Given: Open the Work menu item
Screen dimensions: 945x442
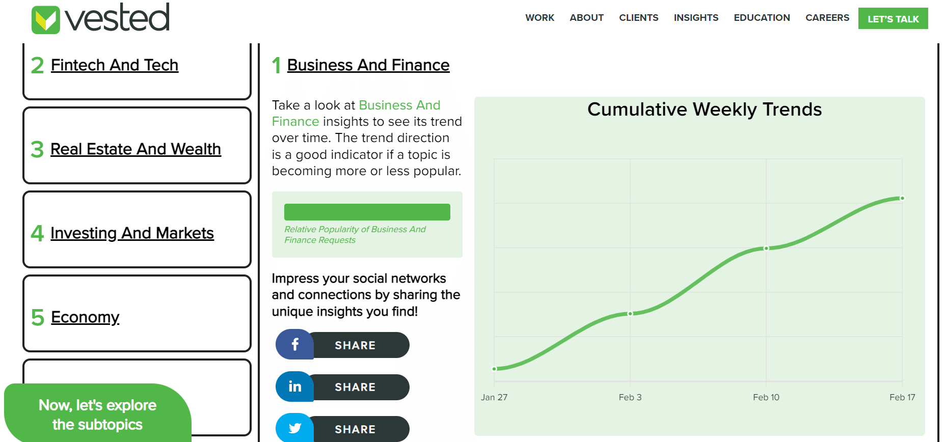Looking at the screenshot, I should pyautogui.click(x=539, y=18).
